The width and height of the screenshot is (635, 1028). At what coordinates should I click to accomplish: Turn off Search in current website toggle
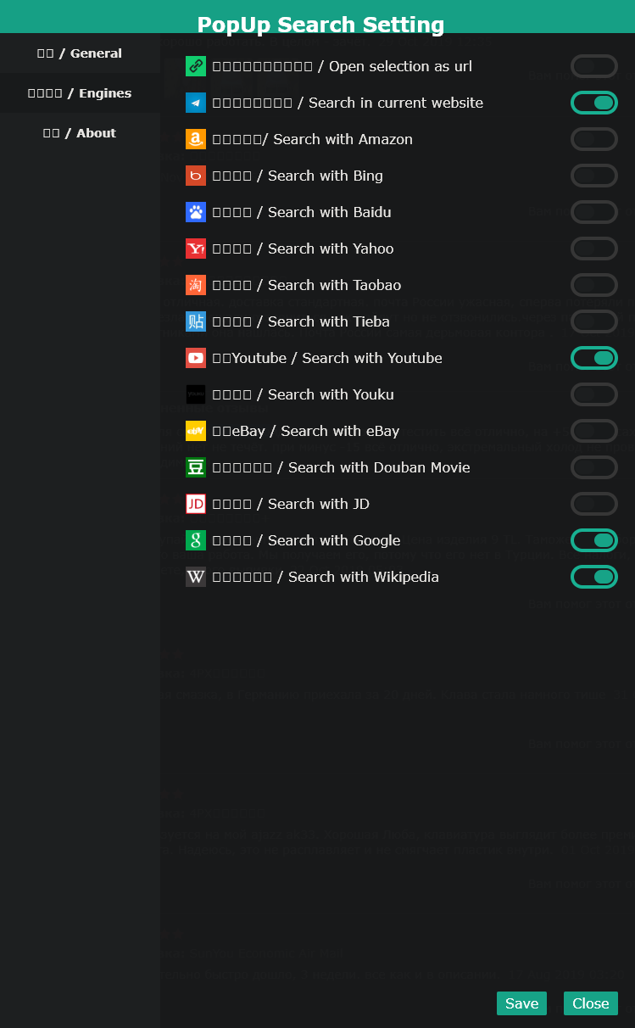click(x=594, y=103)
